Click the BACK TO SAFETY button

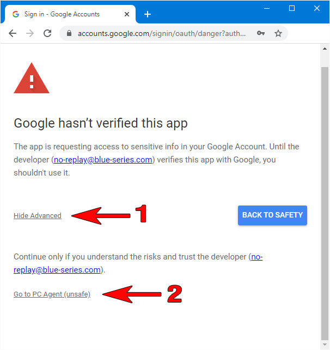tap(272, 215)
